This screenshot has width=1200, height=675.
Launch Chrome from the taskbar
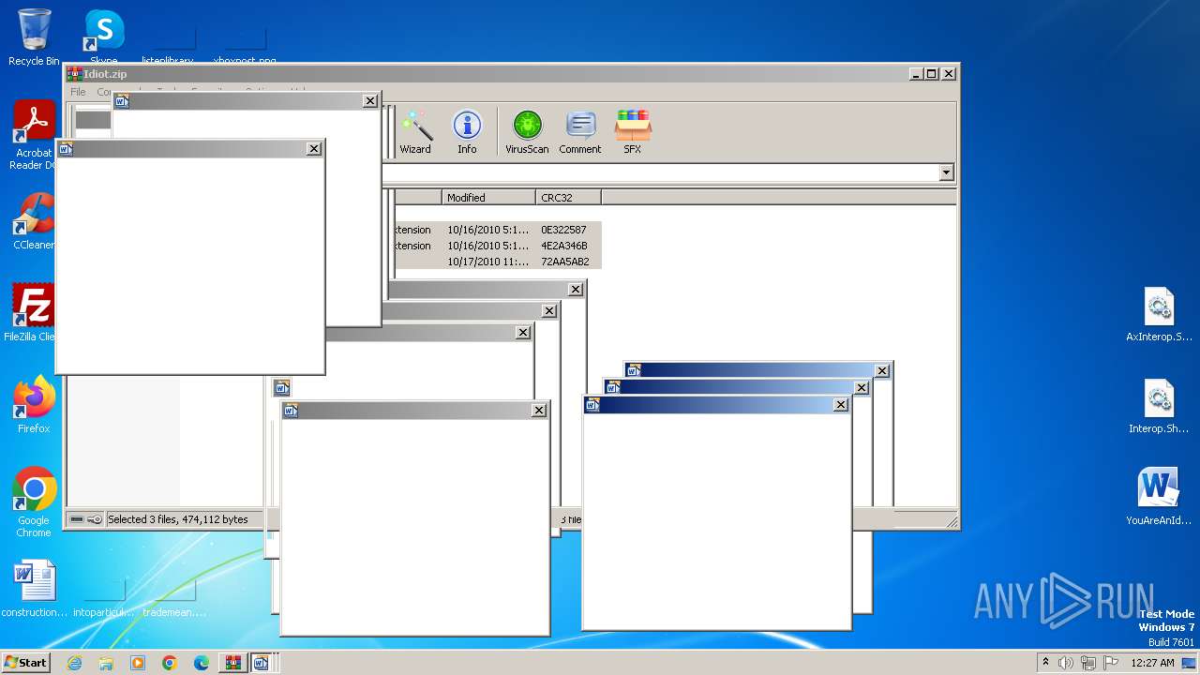tap(170, 663)
